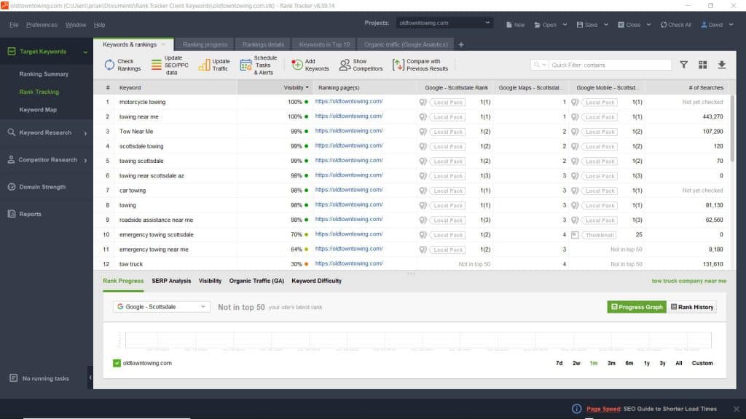
Task: Click the Rank History button
Action: [692, 307]
